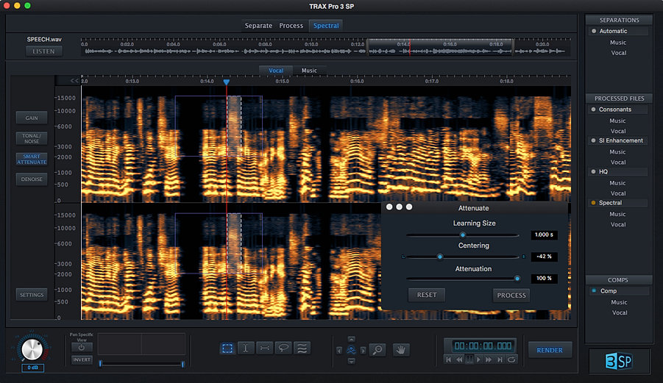This screenshot has height=383, width=663.
Task: Click the magnifier zoom tool
Action: (377, 350)
